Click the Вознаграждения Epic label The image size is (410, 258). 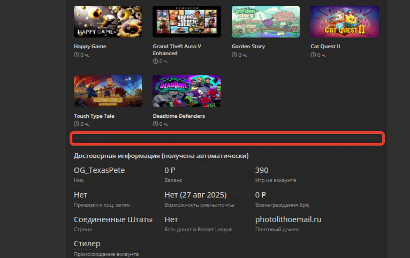pos(282,204)
